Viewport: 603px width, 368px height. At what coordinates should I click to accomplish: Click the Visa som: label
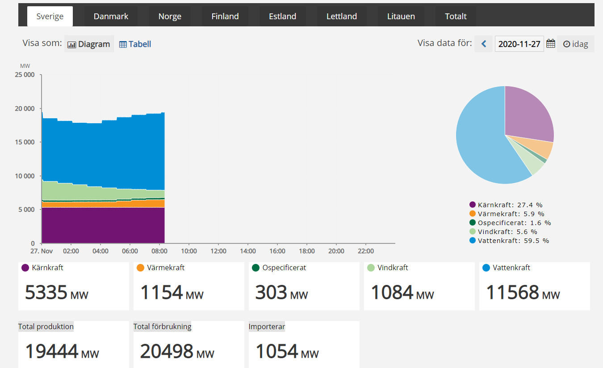coord(42,43)
